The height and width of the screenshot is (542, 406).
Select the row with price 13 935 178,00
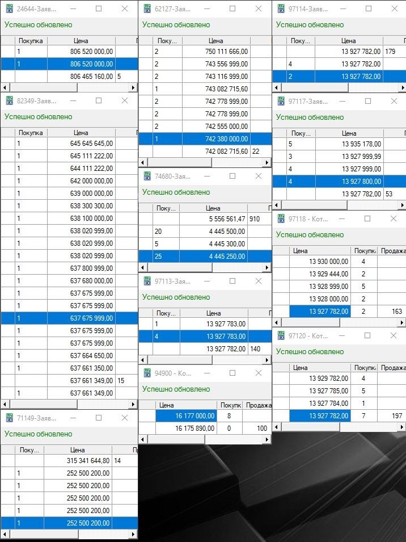point(339,144)
